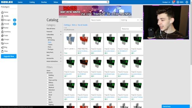Select View All Items category
The image size is (192, 108).
51,28
